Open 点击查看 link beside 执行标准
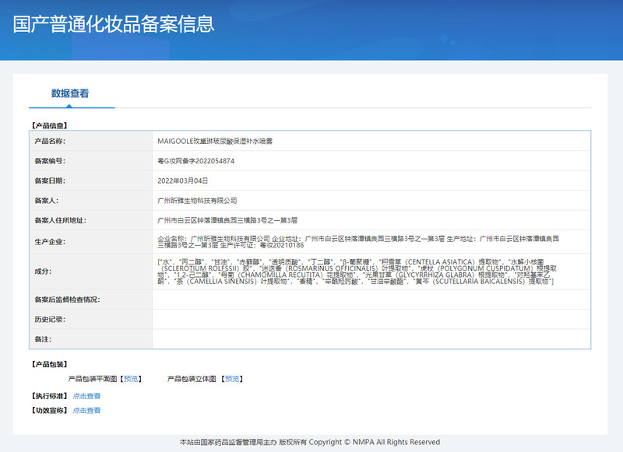The image size is (623, 452). 86,396
